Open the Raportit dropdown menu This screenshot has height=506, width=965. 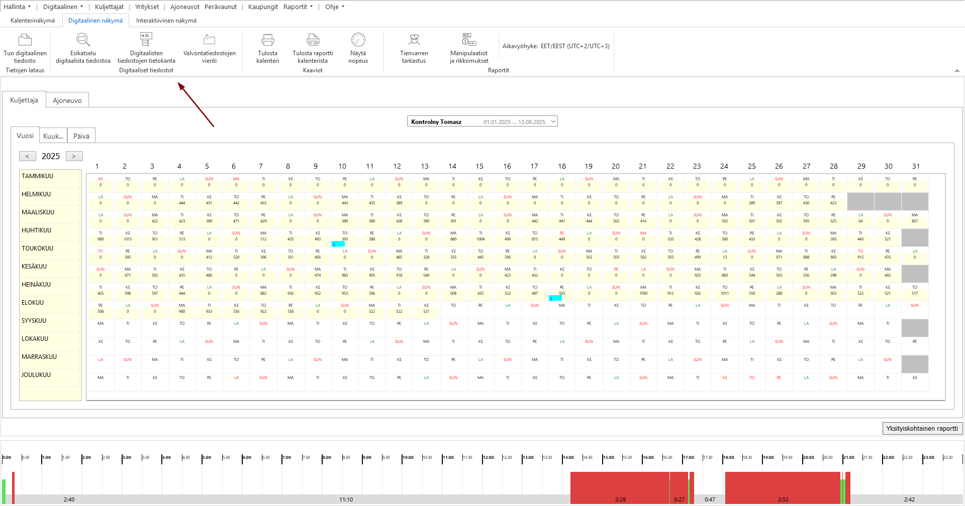tap(298, 7)
